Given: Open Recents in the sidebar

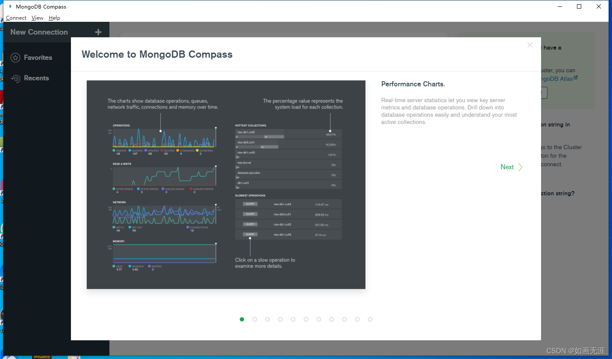Looking at the screenshot, I should tap(36, 78).
